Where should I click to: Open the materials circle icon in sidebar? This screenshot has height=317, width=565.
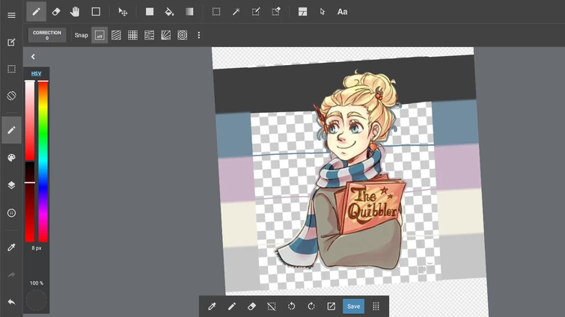tap(11, 213)
